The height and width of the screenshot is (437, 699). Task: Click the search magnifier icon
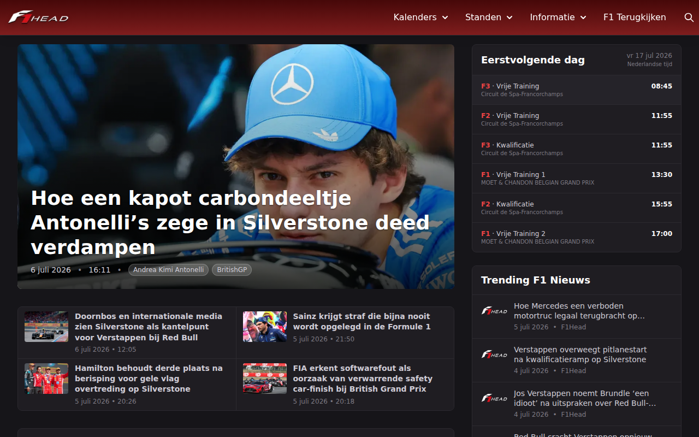[x=689, y=17]
